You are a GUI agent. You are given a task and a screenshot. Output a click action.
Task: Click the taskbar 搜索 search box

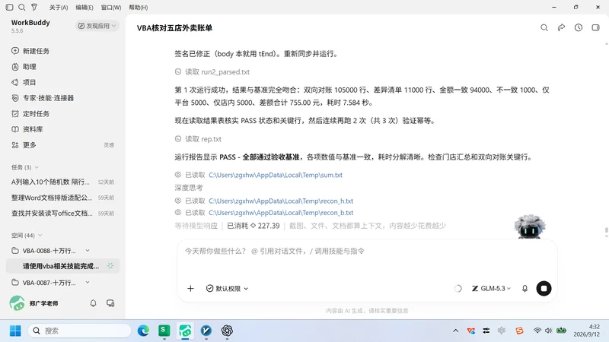point(80,331)
